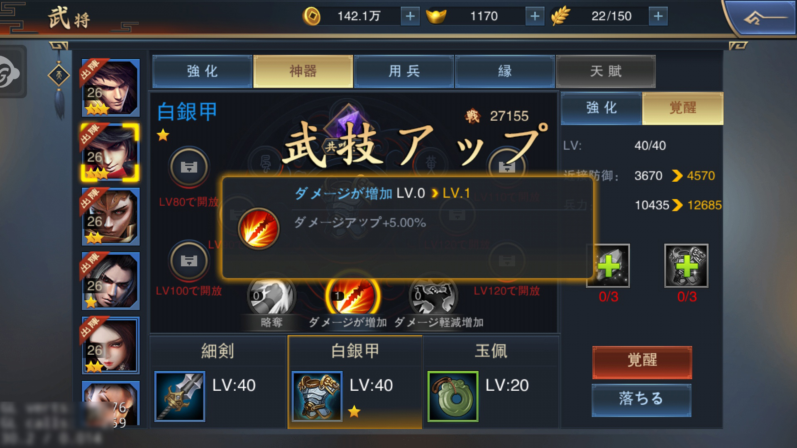Open the 用兵 tab
This screenshot has height=448, width=797.
point(404,71)
